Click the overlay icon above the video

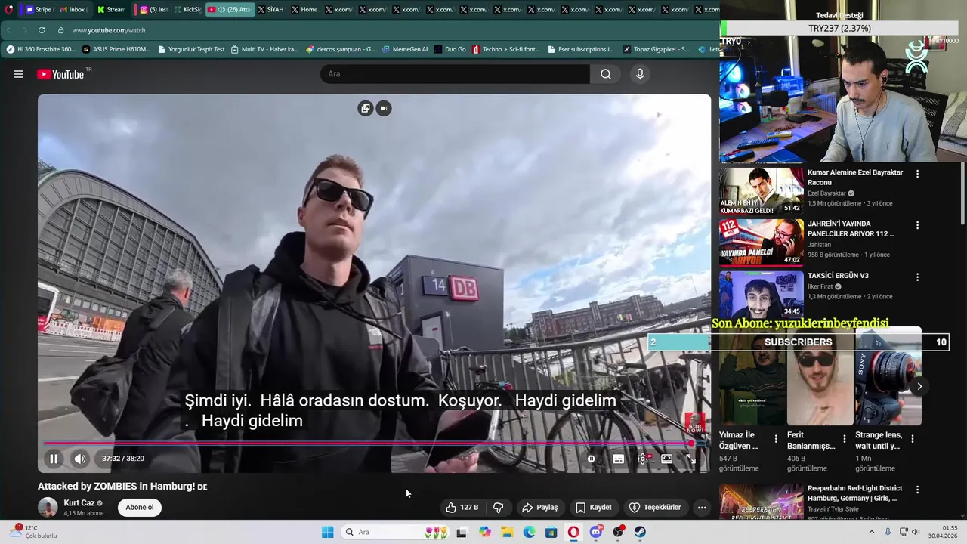366,108
